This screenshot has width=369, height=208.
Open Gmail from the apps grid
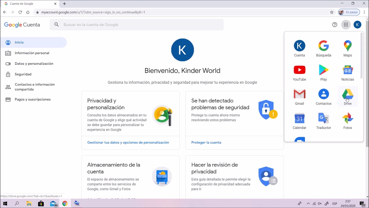point(299,97)
